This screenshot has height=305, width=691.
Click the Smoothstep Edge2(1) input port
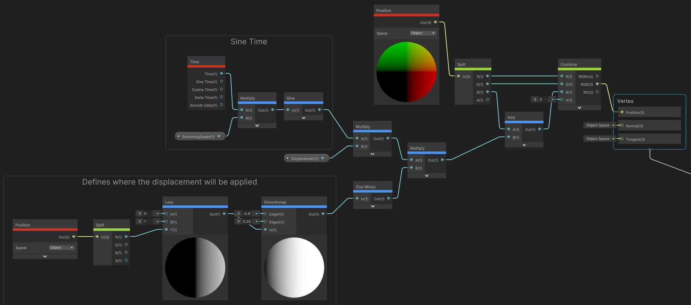coord(265,222)
